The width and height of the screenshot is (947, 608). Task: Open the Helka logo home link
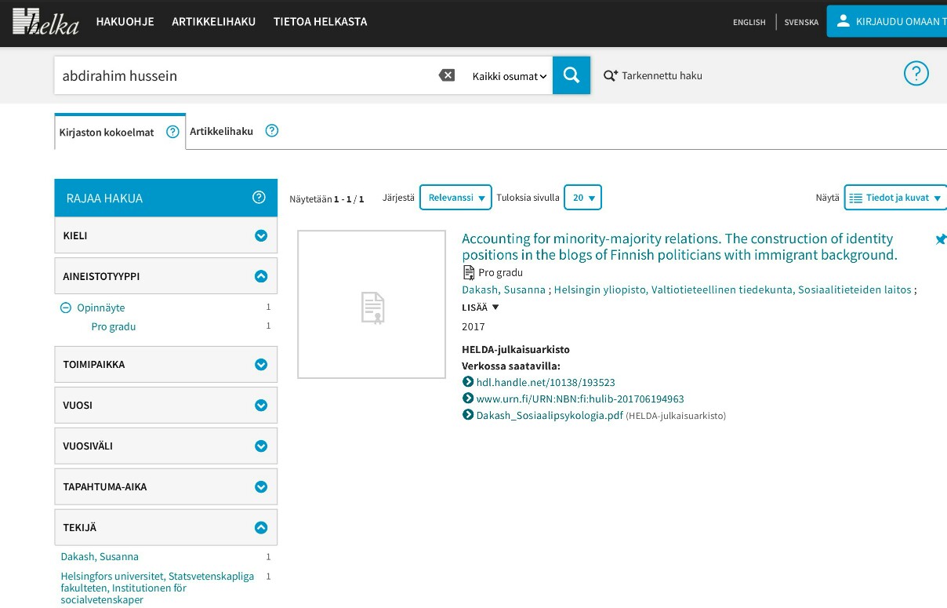[46, 22]
